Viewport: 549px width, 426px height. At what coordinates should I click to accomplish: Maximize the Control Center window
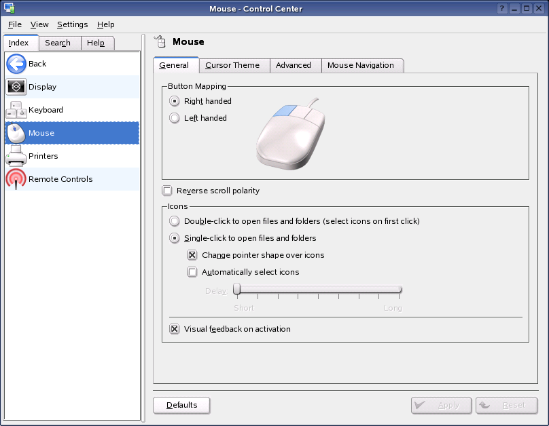(527, 8)
